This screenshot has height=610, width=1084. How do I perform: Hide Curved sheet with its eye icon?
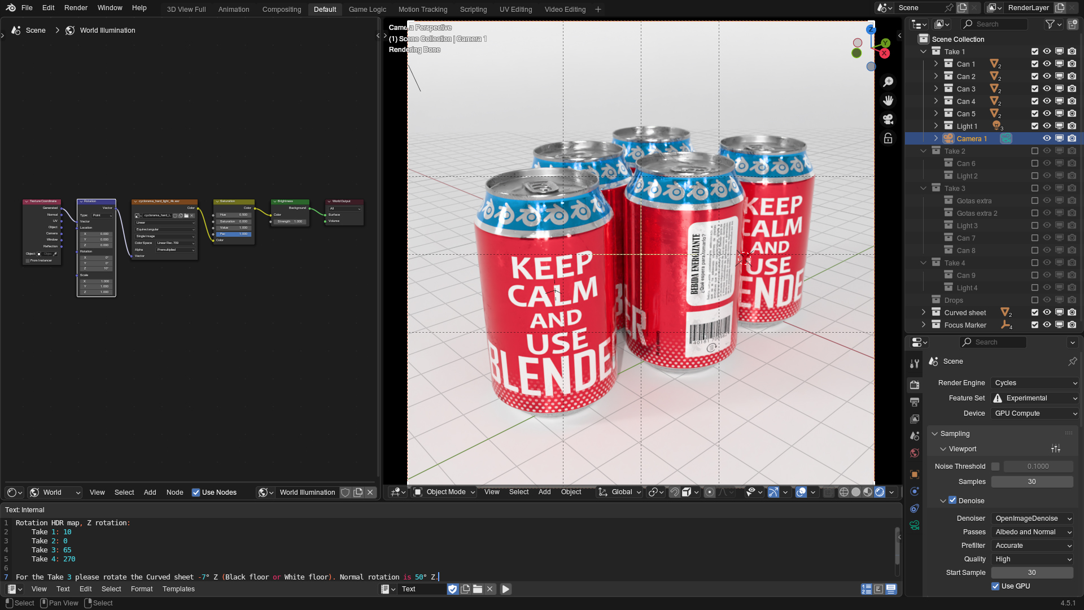pos(1047,312)
